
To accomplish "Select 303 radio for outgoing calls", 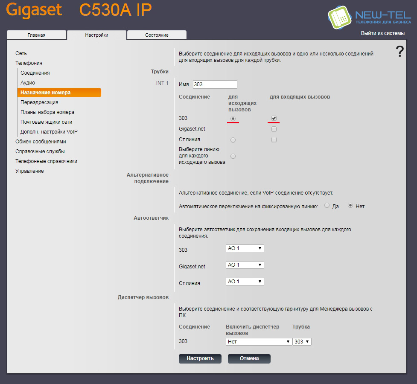I will [233, 118].
